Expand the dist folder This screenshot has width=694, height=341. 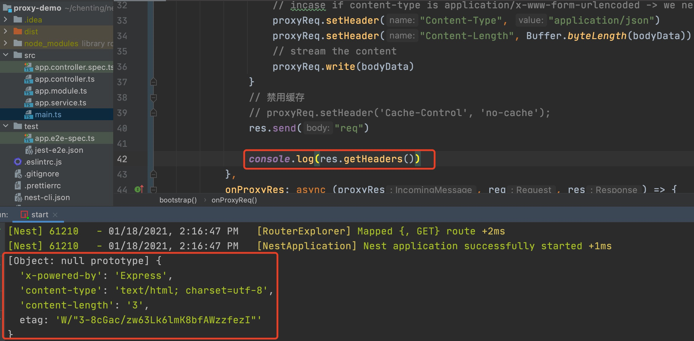pyautogui.click(x=5, y=31)
